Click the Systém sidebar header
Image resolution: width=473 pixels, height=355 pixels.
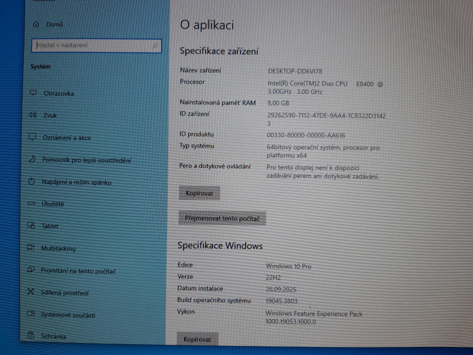tap(40, 67)
